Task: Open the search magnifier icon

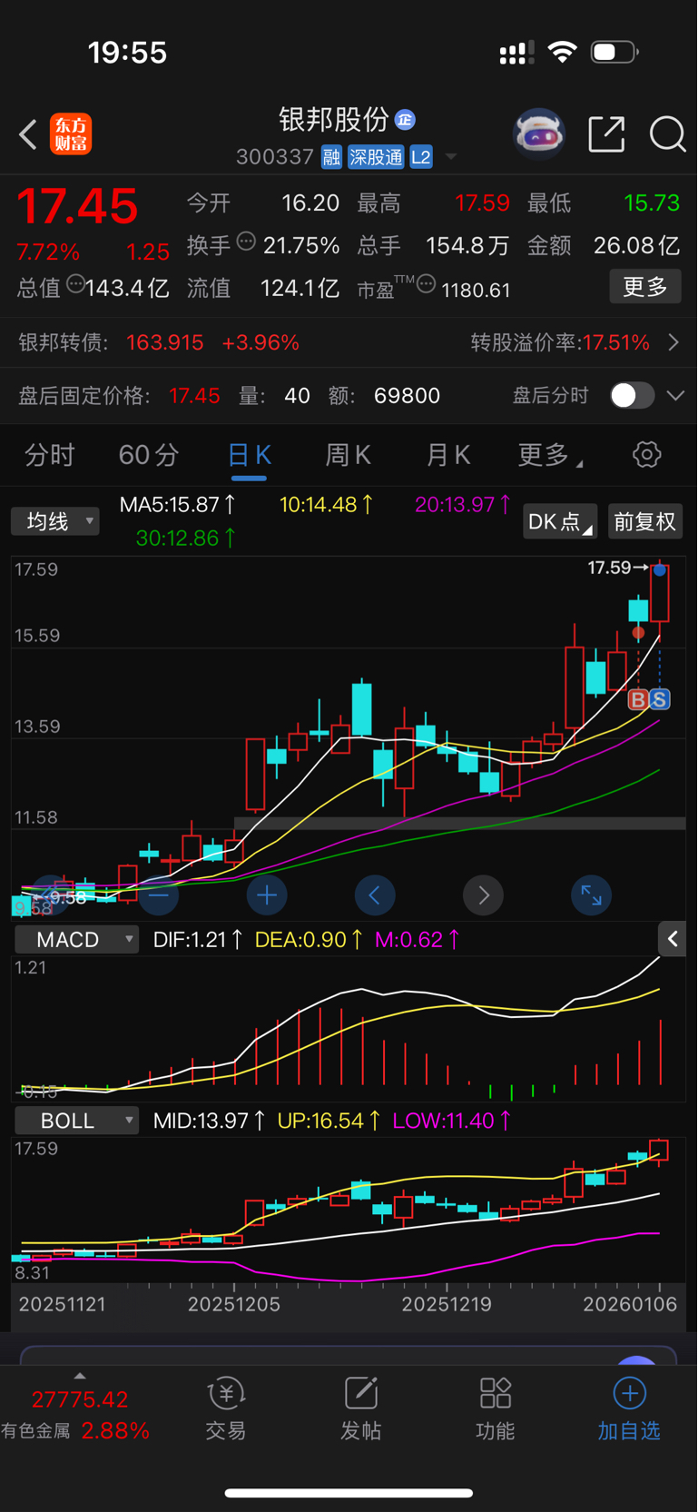Action: (667, 134)
